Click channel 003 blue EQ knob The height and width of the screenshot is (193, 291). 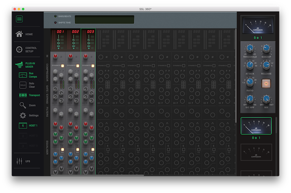click(x=85, y=154)
